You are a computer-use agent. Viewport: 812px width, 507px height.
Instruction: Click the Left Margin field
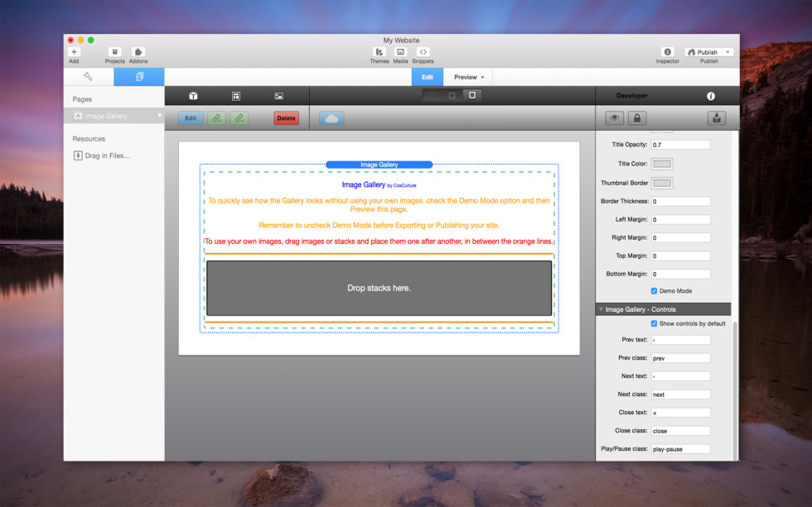coord(680,220)
